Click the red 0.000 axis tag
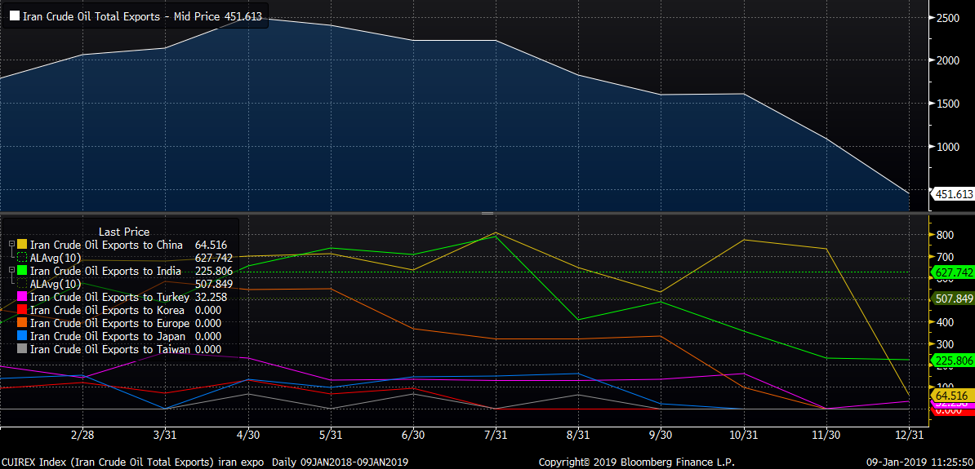 pyautogui.click(x=952, y=411)
